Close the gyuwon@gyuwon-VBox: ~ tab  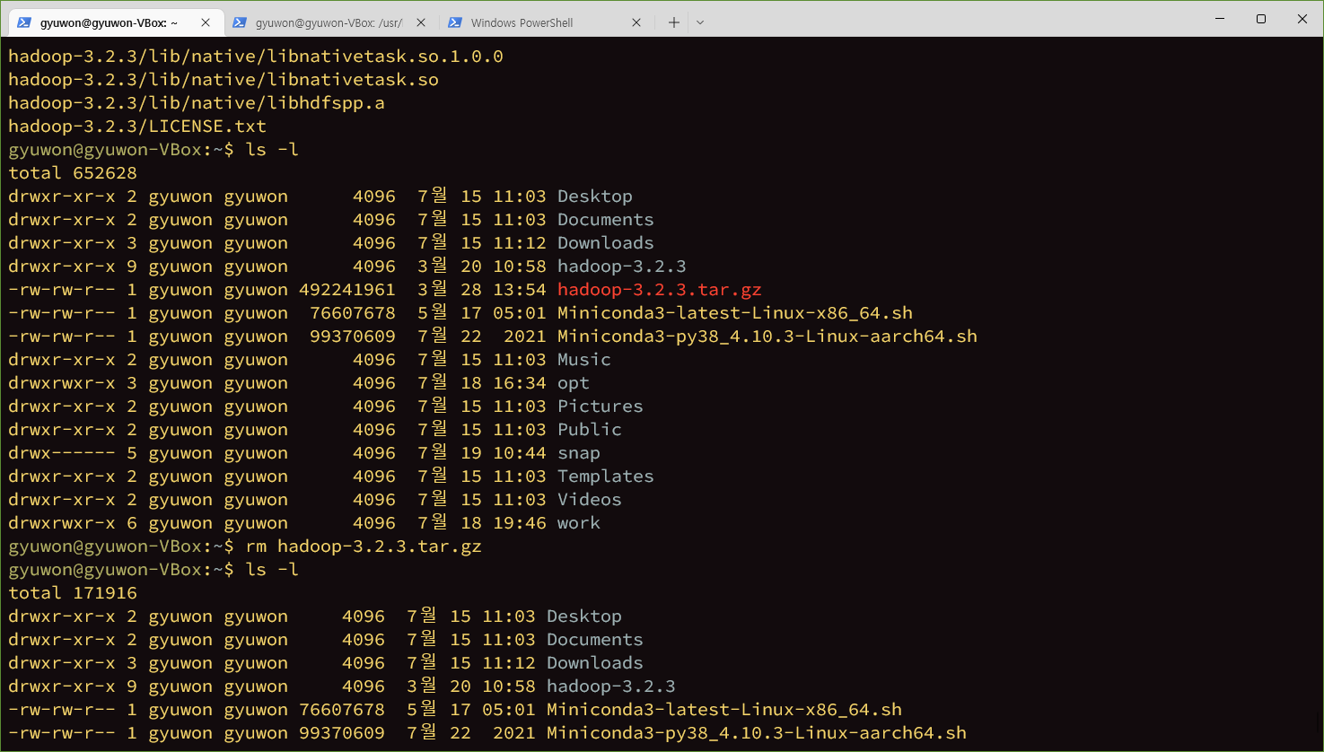pyautogui.click(x=206, y=22)
